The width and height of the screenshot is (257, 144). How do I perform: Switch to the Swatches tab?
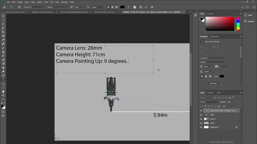[210, 14]
